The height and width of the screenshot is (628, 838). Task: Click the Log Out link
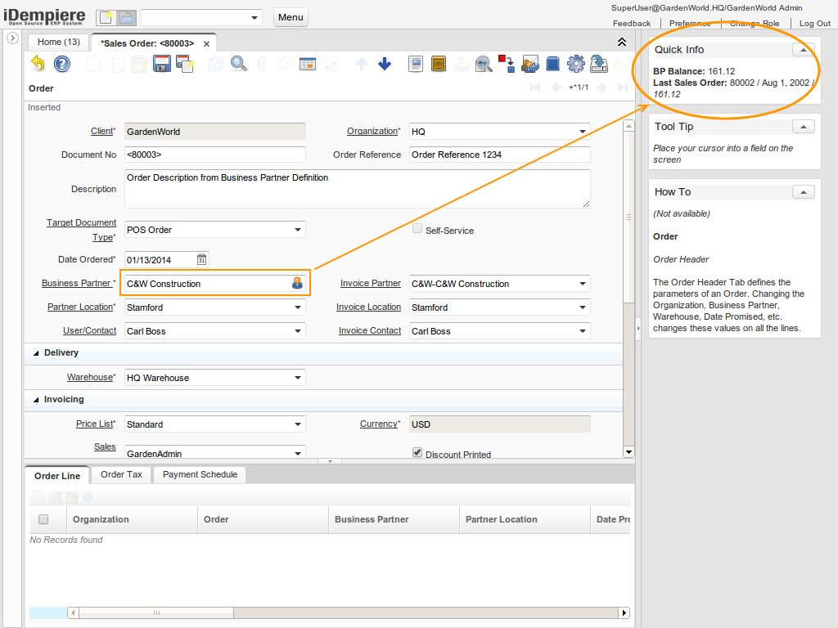[x=814, y=24]
